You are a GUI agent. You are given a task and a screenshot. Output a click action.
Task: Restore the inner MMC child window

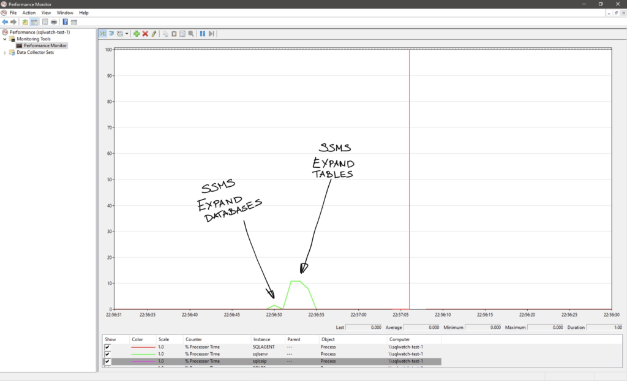[616, 13]
